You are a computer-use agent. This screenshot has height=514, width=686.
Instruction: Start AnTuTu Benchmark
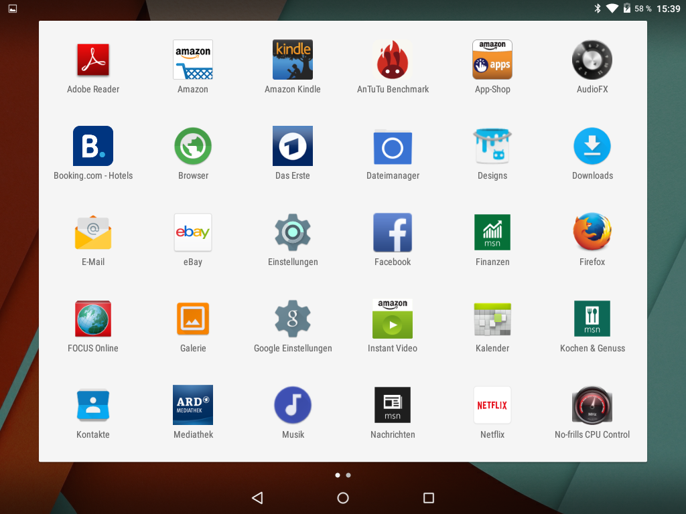tap(393, 60)
